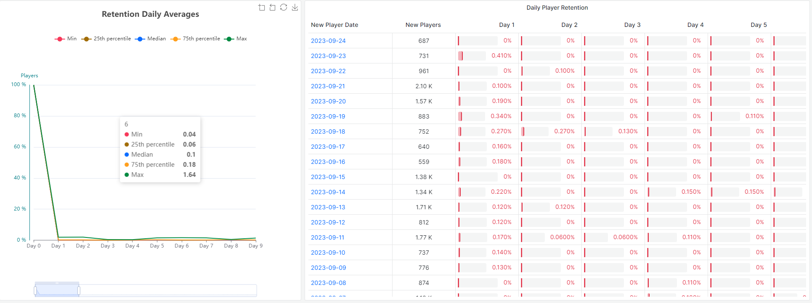Click the Day 6 label on the chart x-axis

click(x=182, y=246)
